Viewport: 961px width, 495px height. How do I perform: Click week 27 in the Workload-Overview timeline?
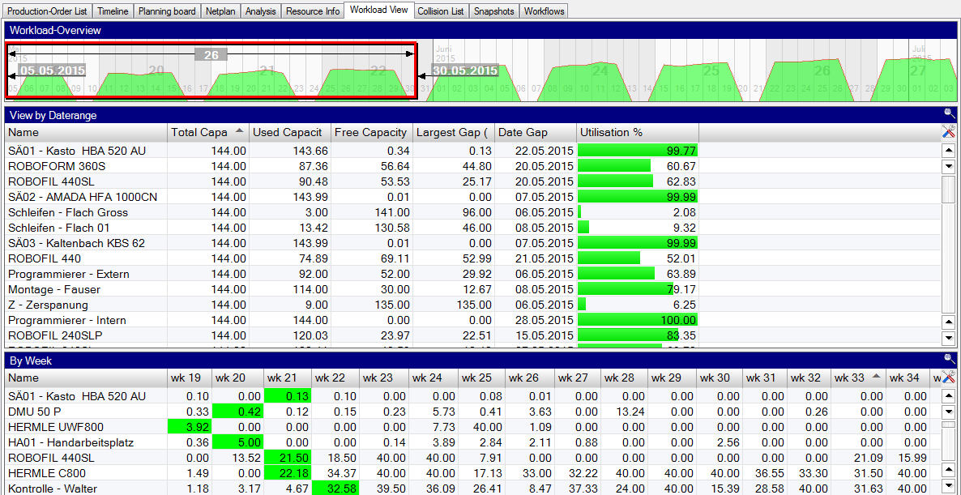click(x=917, y=71)
